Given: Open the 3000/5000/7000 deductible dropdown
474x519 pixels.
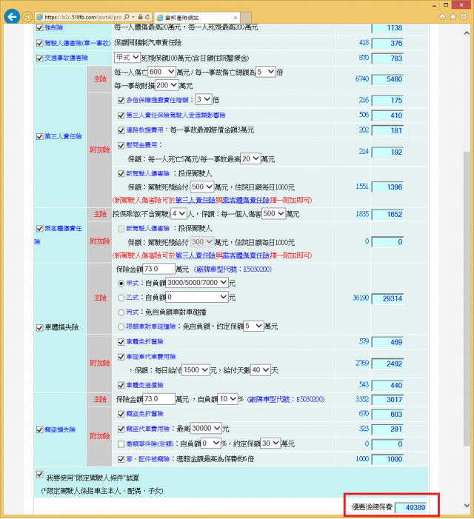Looking at the screenshot, I should [x=197, y=282].
